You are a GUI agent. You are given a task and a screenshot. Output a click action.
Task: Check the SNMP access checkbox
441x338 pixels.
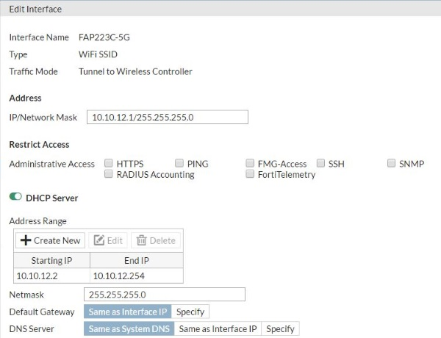tap(391, 163)
